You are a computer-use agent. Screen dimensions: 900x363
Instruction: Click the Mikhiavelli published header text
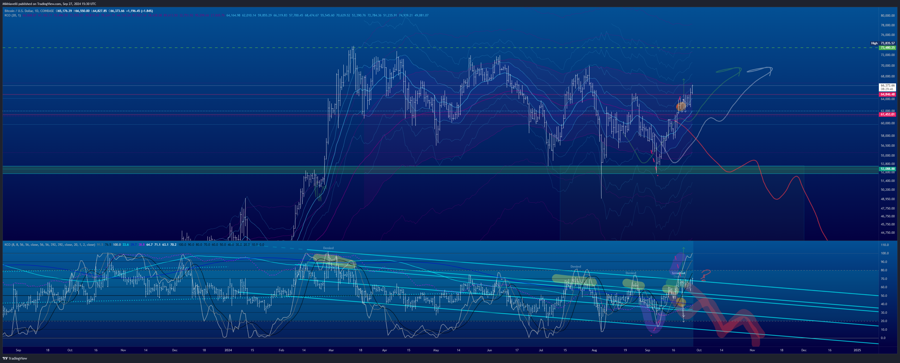[x=49, y=4]
